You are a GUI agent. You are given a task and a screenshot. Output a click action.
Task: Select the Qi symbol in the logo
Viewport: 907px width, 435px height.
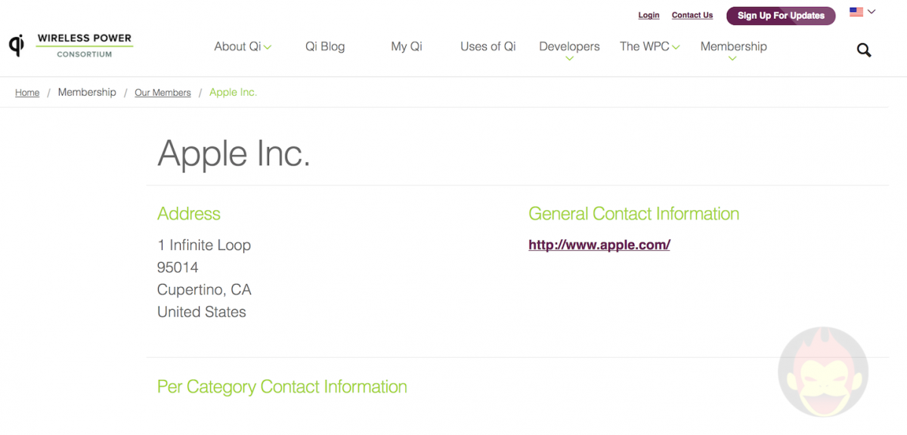pos(15,45)
